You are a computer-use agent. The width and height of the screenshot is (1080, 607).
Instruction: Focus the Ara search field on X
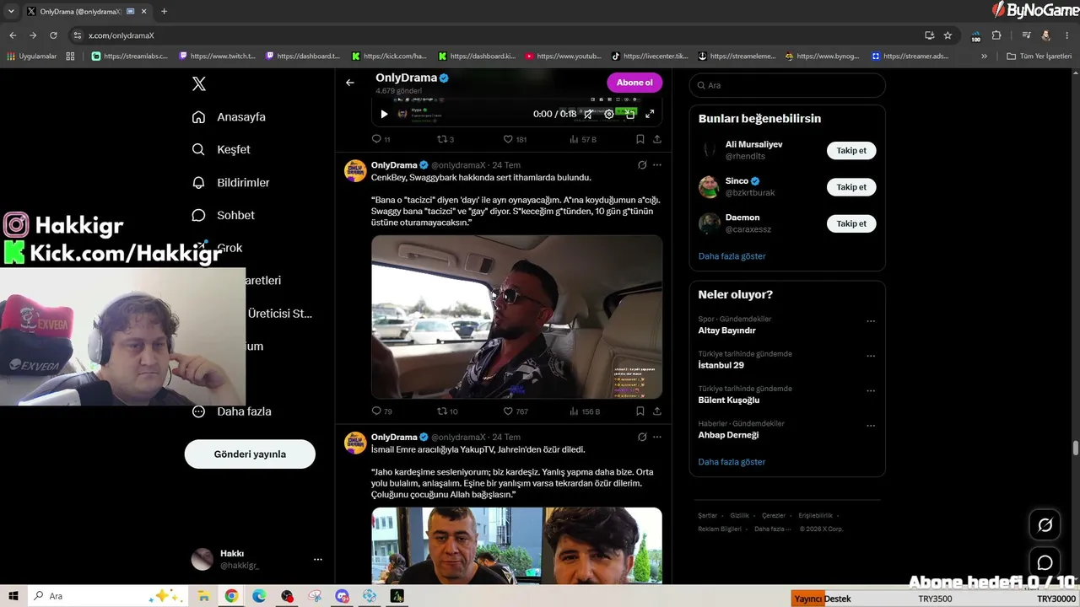pyautogui.click(x=787, y=85)
